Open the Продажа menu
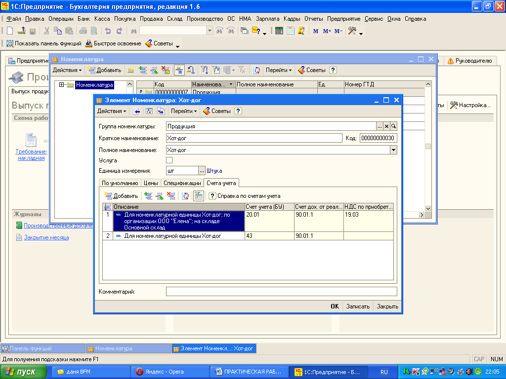This screenshot has height=379, width=506. click(x=151, y=19)
